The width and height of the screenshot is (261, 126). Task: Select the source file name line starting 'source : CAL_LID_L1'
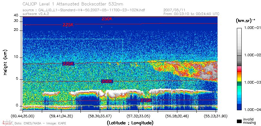pos(84,10)
